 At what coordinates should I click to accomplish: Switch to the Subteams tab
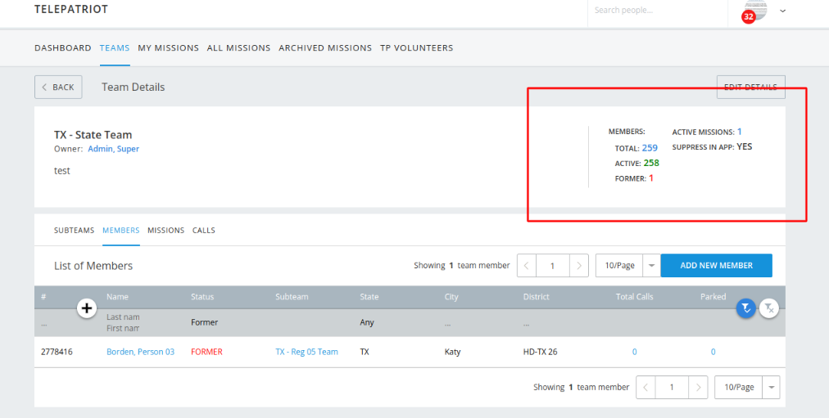pos(74,231)
